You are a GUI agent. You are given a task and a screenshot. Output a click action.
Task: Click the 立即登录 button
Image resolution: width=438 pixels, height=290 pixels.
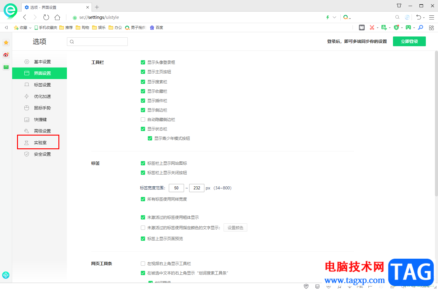(x=409, y=41)
